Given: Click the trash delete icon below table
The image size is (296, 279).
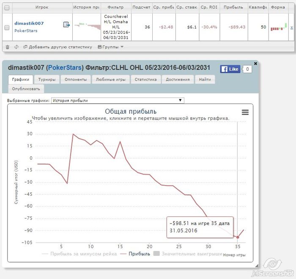Looking at the screenshot, I should [x=7, y=47].
